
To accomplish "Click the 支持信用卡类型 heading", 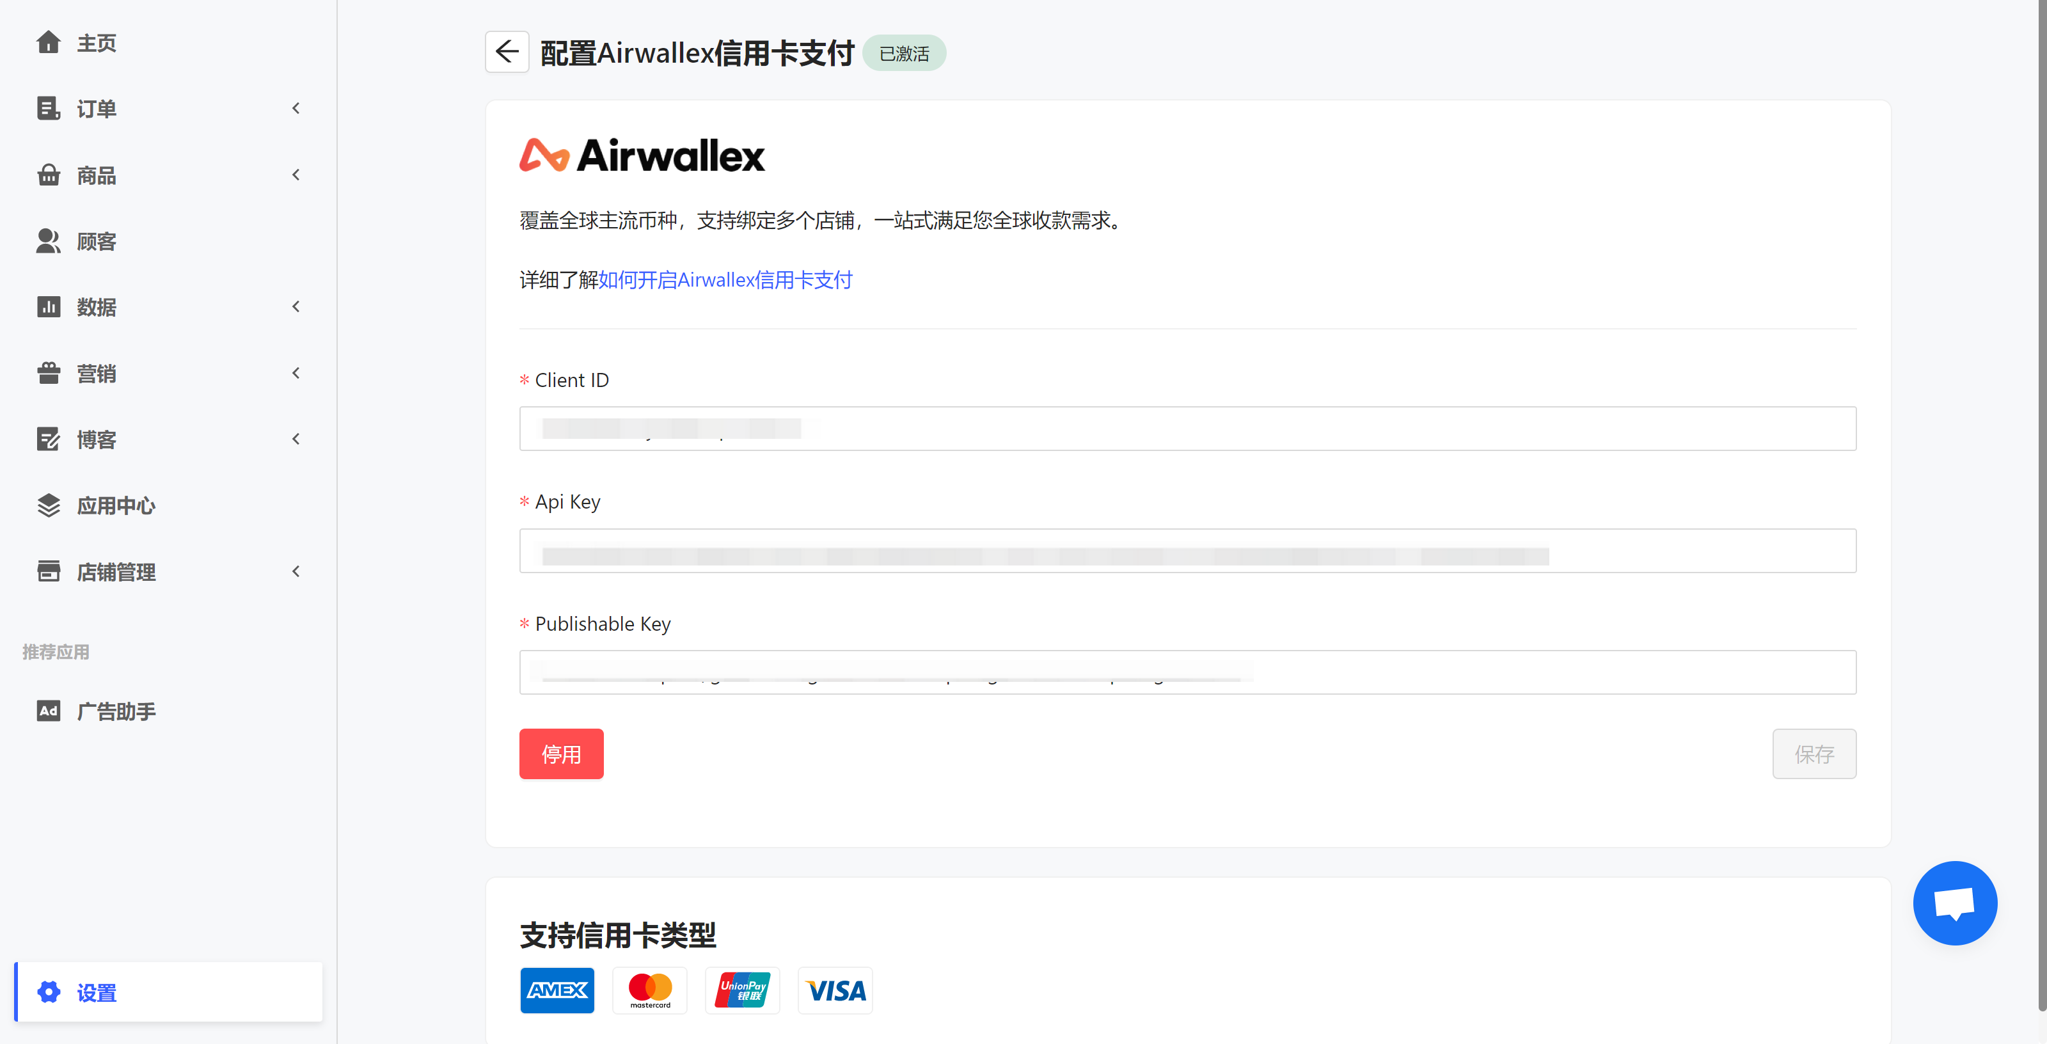I will click(617, 935).
